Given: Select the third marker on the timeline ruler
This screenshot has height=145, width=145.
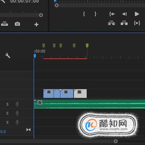Looking at the screenshot, I should pos(61,45).
